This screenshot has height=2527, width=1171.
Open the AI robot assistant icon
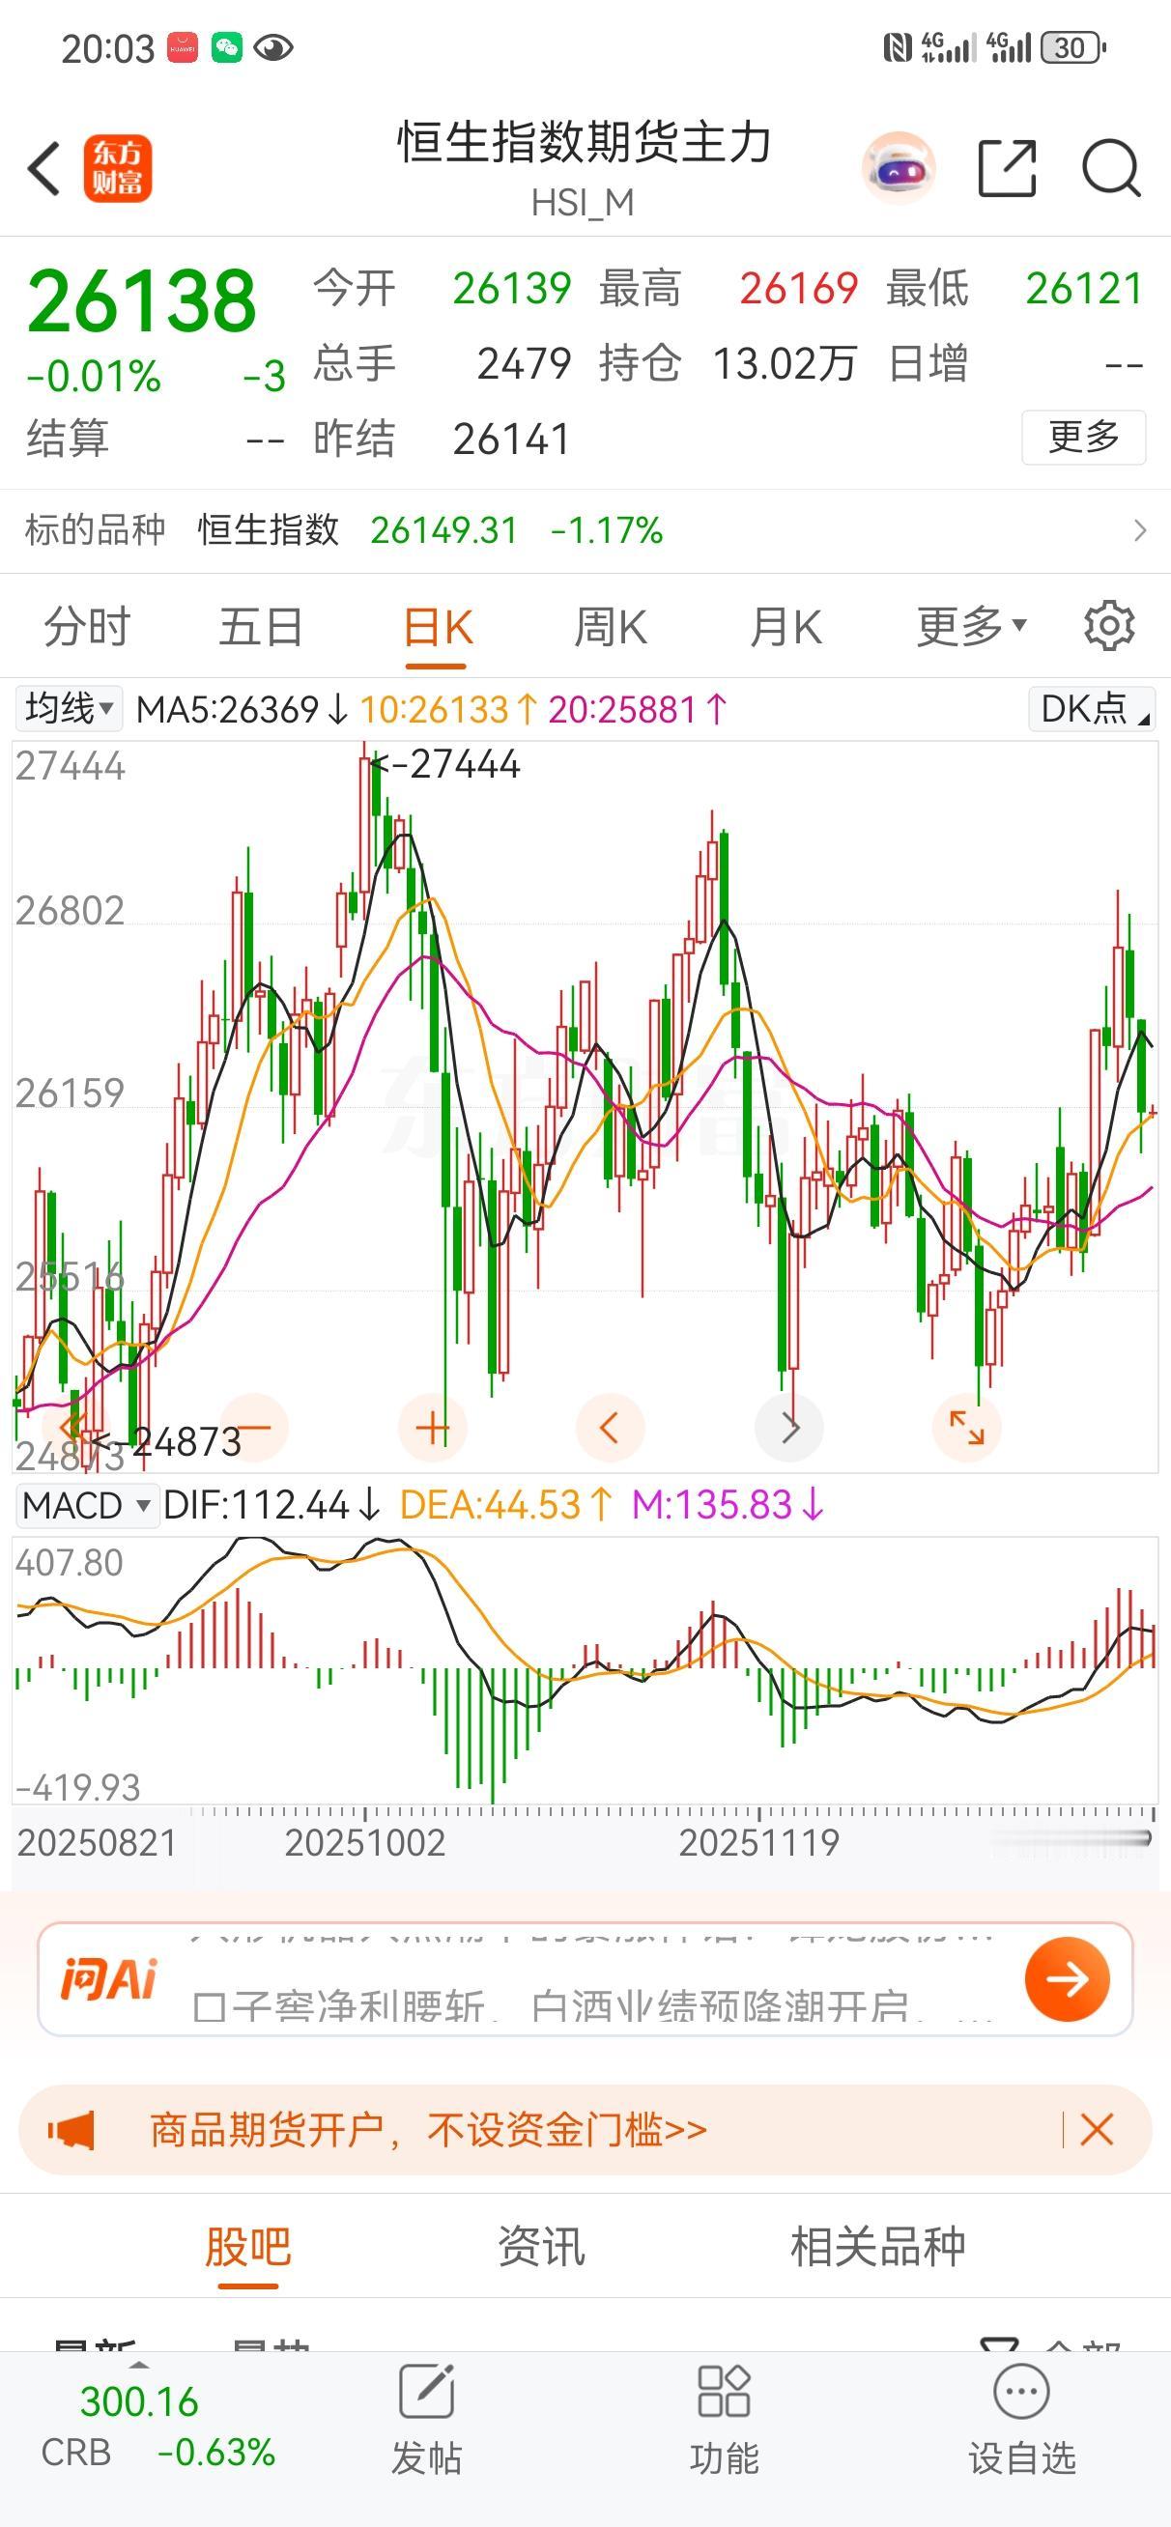point(899,169)
